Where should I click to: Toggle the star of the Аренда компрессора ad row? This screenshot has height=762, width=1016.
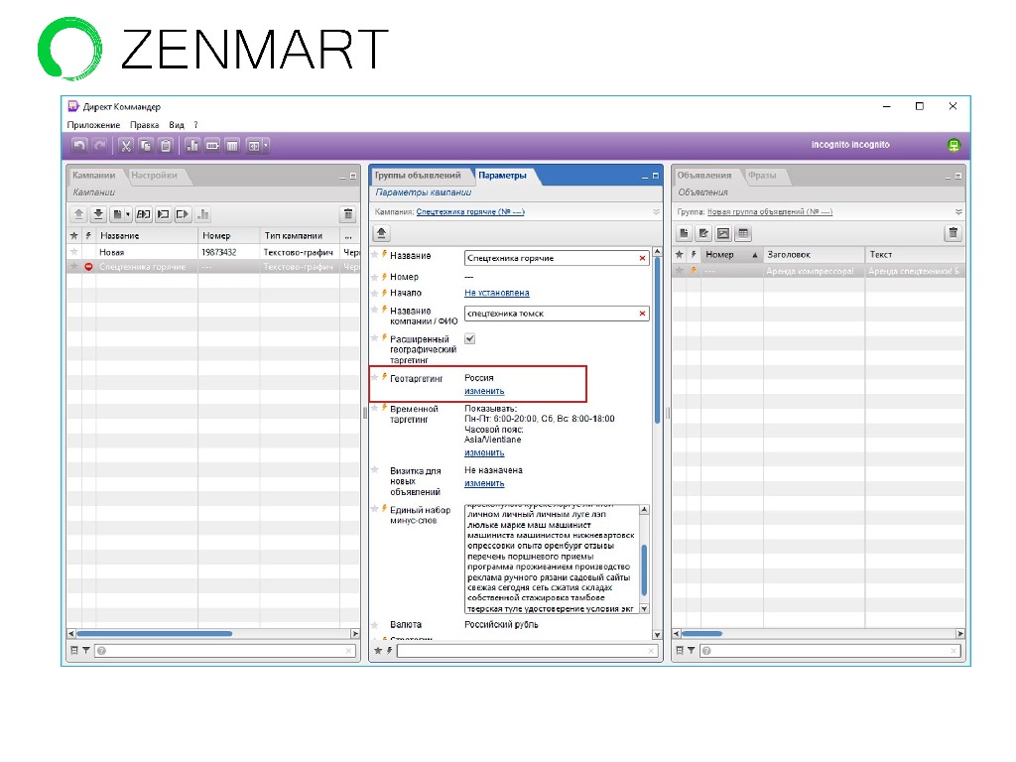(679, 271)
